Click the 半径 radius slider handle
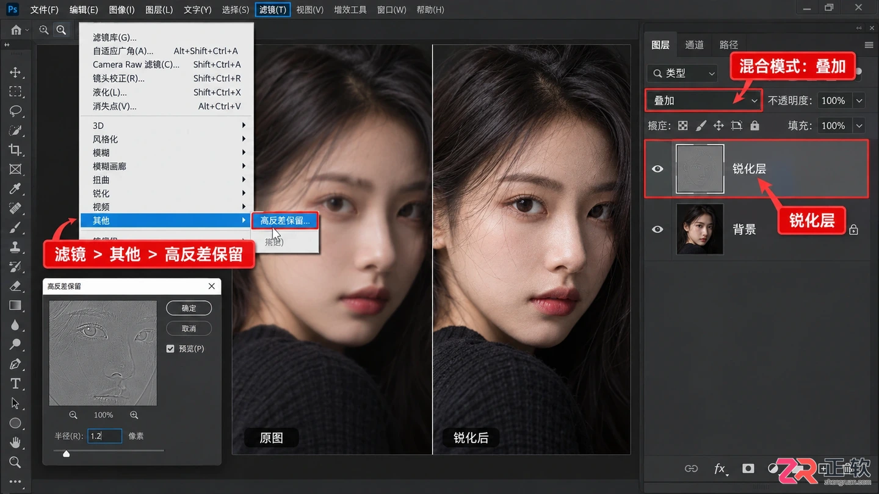 66,453
